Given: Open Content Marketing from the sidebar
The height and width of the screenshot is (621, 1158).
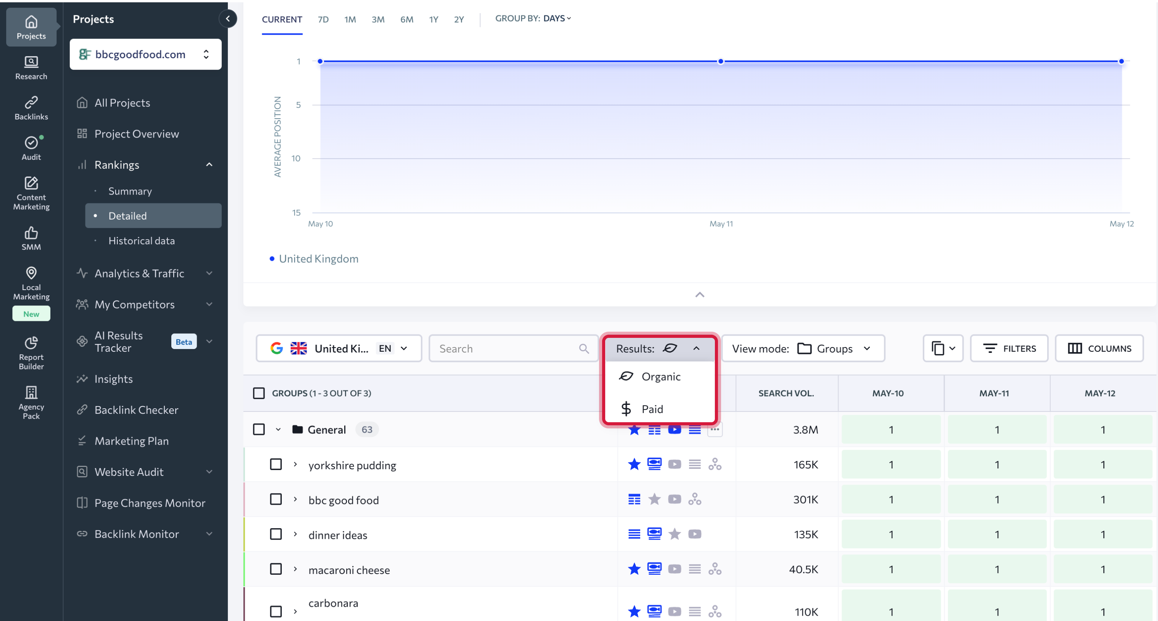Looking at the screenshot, I should pyautogui.click(x=30, y=193).
